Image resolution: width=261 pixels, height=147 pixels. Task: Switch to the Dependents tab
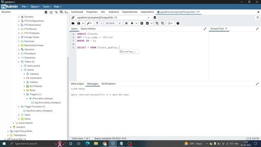tap(147, 12)
